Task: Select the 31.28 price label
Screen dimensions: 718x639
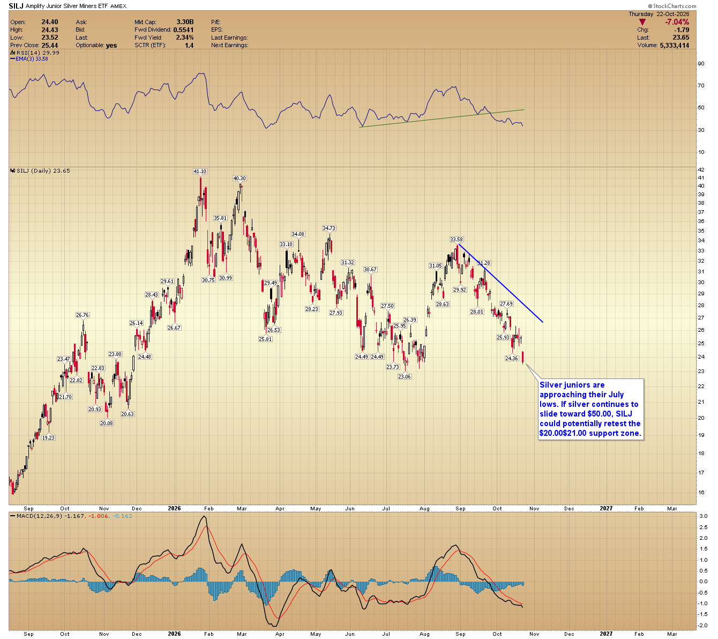Action: (x=484, y=263)
